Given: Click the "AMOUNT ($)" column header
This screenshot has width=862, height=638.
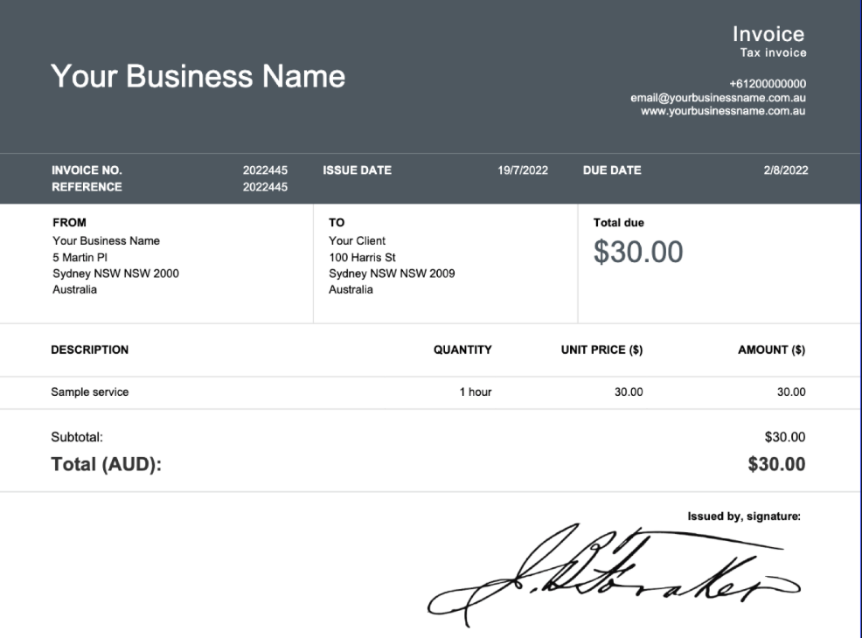Looking at the screenshot, I should tap(771, 350).
